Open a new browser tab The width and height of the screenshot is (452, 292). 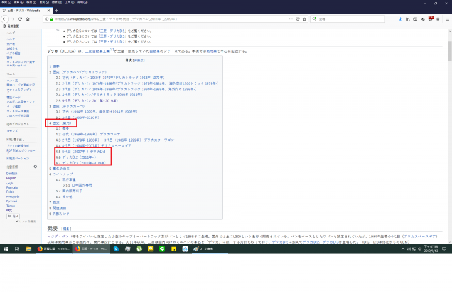tap(56, 11)
